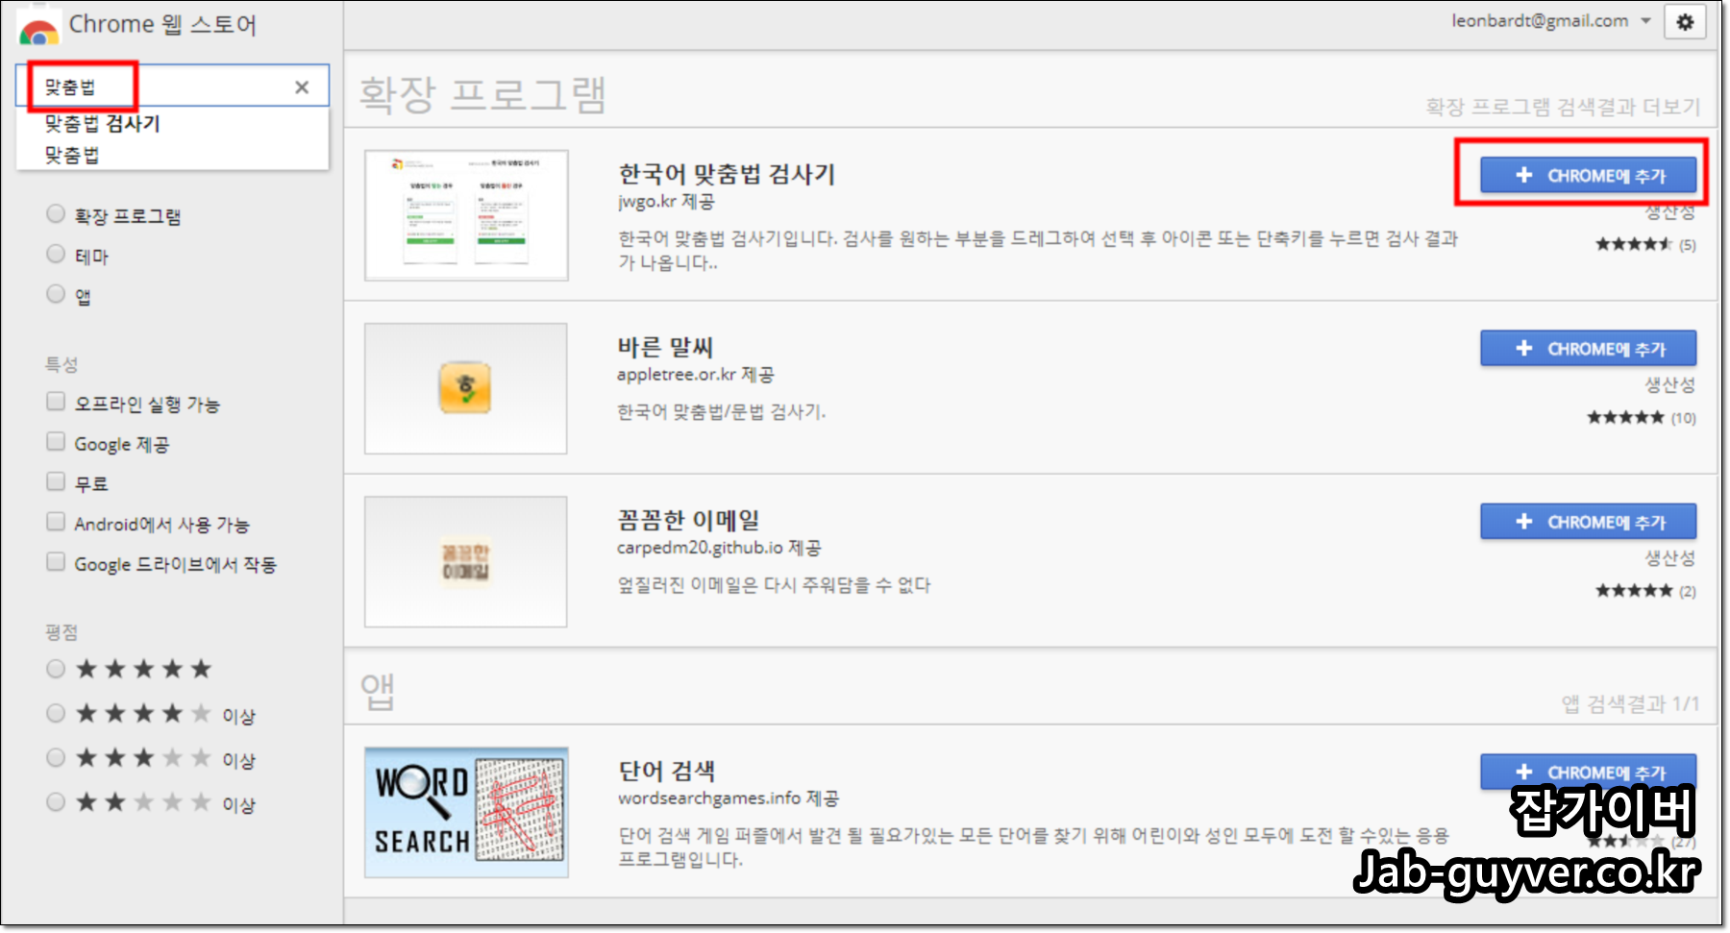Image resolution: width=1730 pixels, height=933 pixels.
Task: Click the search field containing 맞춤법
Action: tap(173, 86)
